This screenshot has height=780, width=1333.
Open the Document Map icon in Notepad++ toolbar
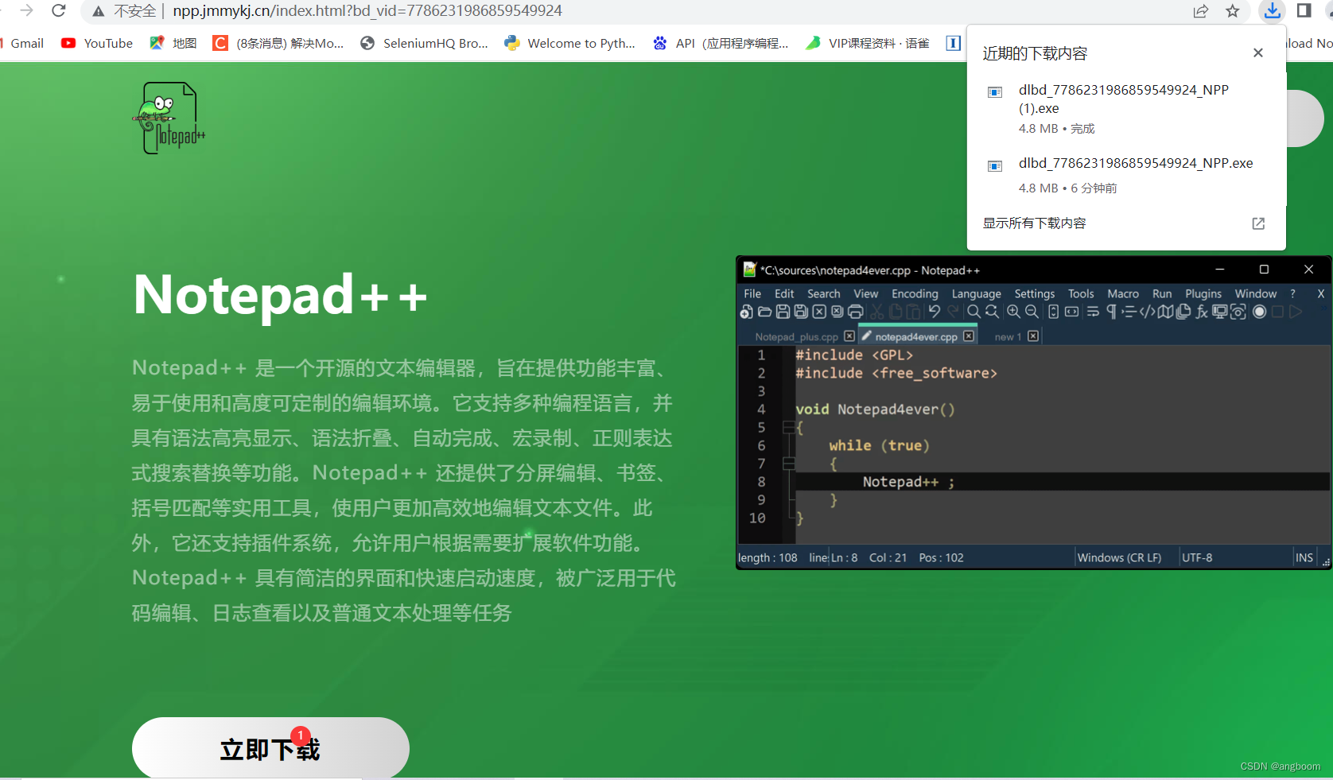click(x=1165, y=312)
